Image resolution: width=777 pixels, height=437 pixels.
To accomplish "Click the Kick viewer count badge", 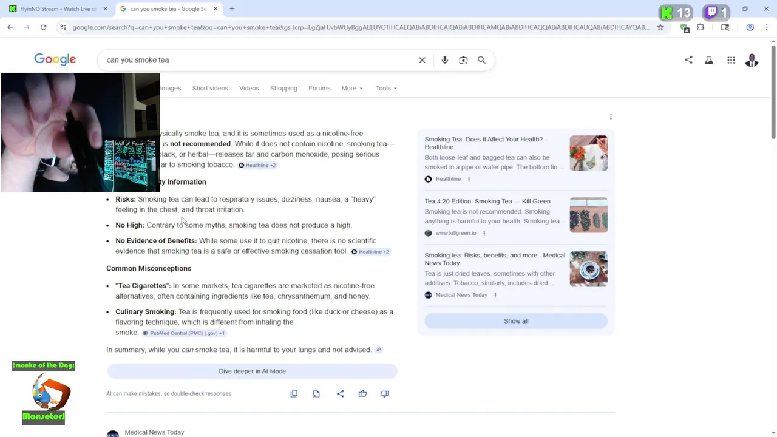I will tap(676, 13).
